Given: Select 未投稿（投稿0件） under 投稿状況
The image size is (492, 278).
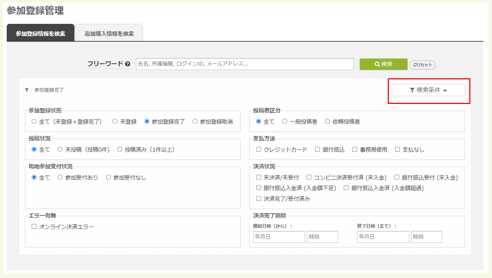Looking at the screenshot, I should [59, 149].
